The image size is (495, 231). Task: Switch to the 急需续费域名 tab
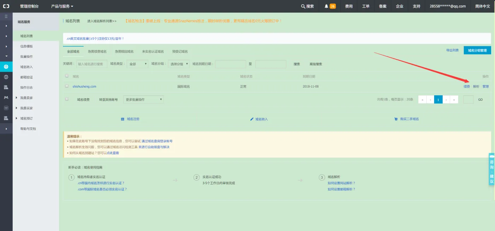(97, 52)
